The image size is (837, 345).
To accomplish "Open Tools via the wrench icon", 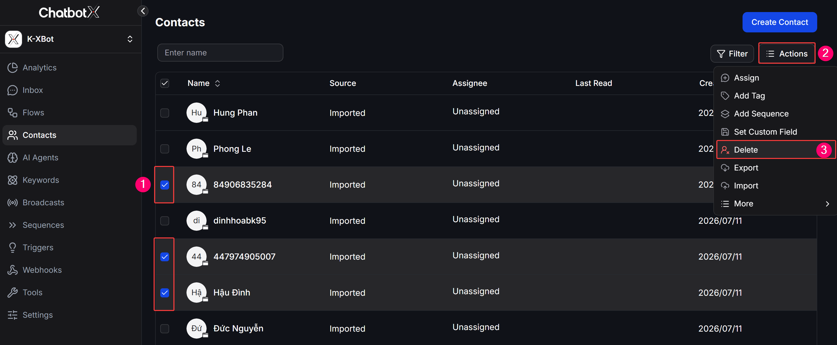I will 12,292.
